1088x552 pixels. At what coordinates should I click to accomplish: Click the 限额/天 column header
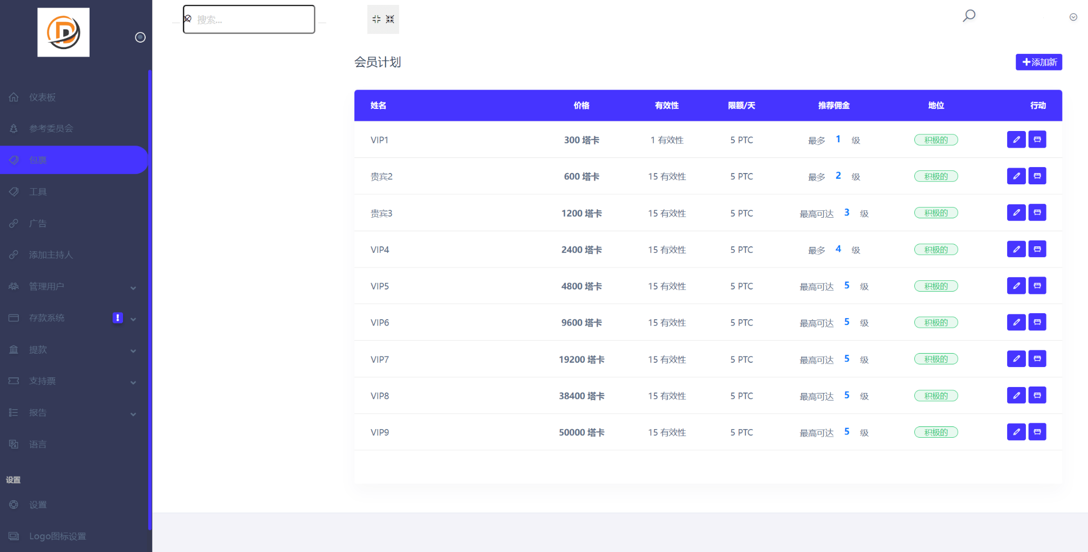click(742, 105)
